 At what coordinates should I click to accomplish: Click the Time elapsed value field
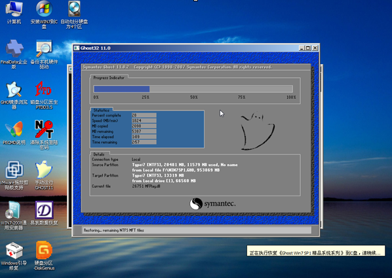pos(144,137)
